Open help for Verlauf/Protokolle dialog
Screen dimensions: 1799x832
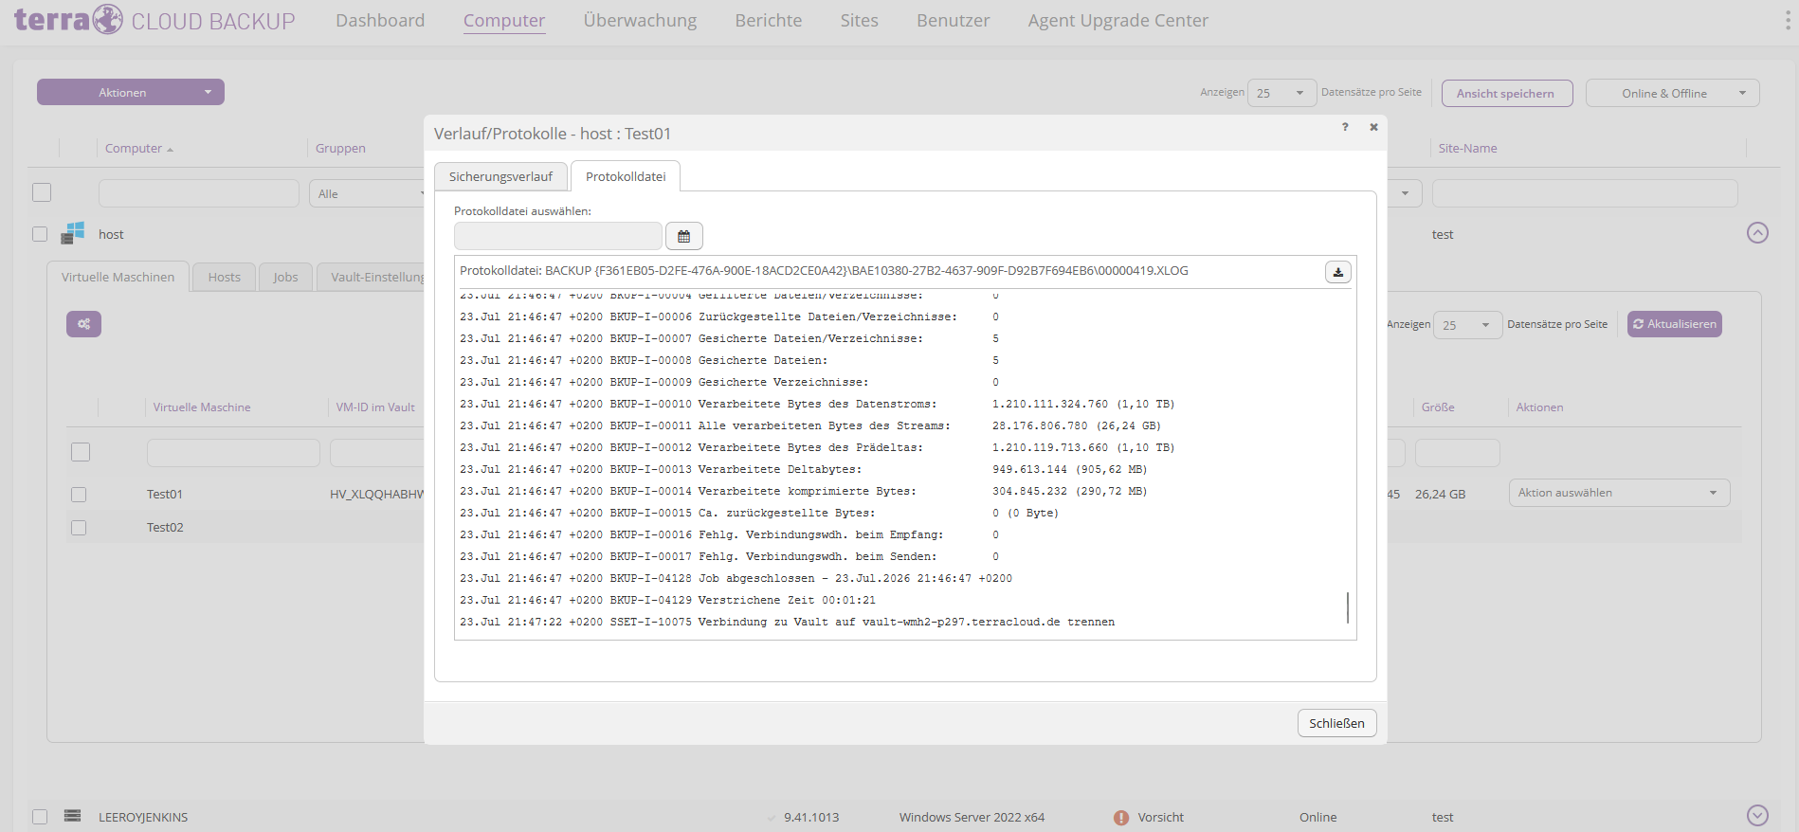click(1345, 127)
